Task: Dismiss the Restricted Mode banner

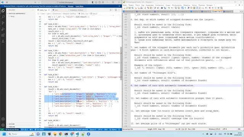Action: point(119,6)
